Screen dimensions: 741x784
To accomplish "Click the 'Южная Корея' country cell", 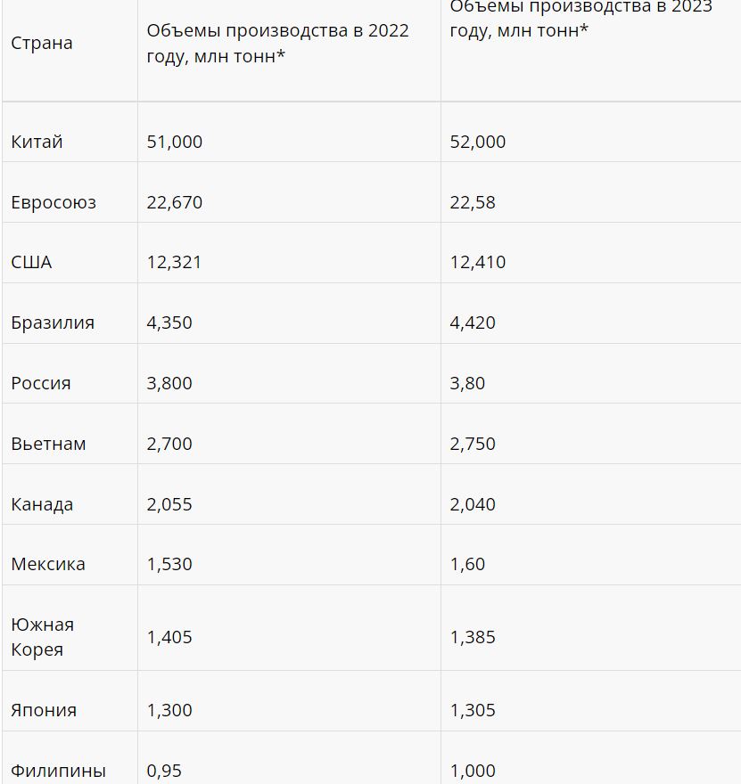I will click(43, 637).
